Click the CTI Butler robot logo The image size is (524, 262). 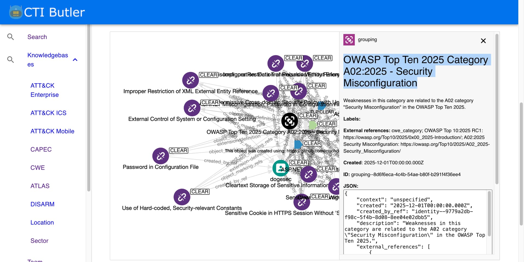pos(16,12)
